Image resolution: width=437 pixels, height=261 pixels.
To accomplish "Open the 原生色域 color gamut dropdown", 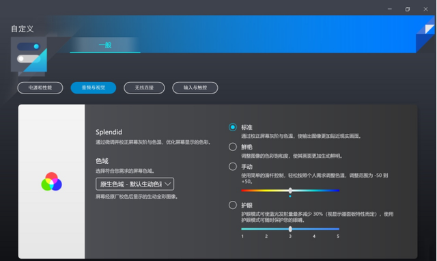I will (135, 184).
